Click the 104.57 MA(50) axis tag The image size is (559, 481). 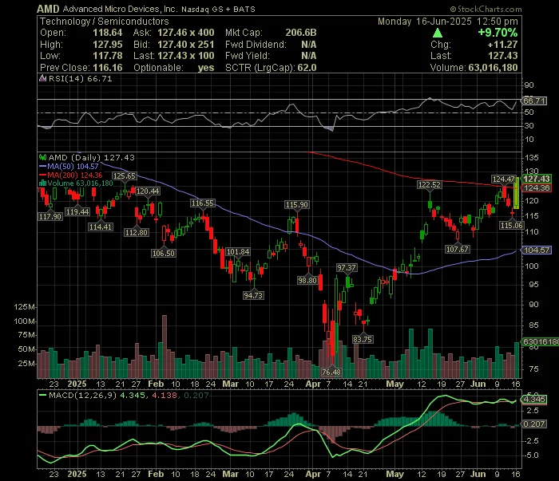[x=537, y=250]
